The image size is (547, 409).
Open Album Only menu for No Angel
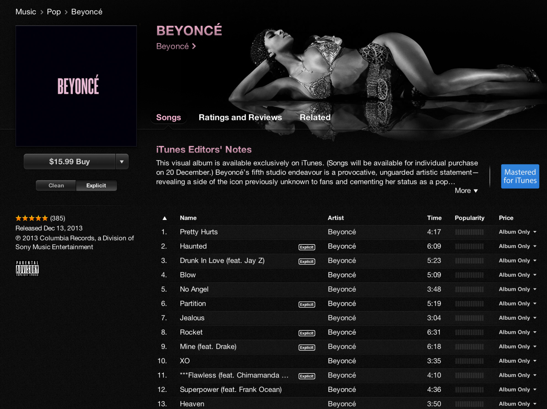(x=518, y=289)
